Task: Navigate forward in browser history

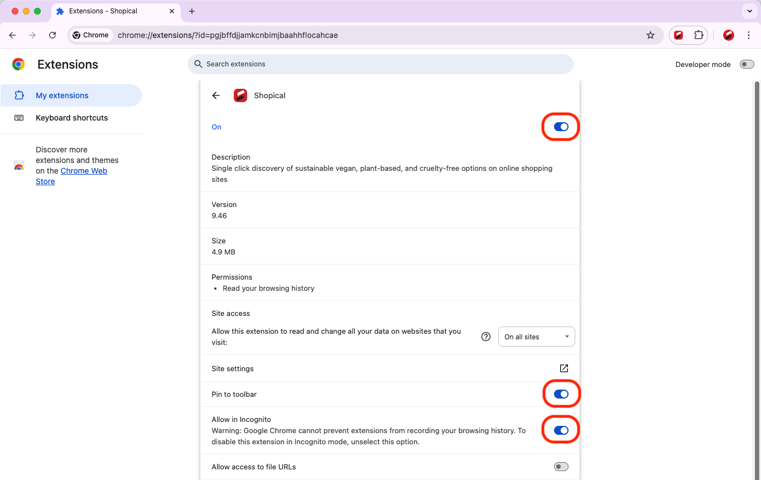Action: [32, 35]
